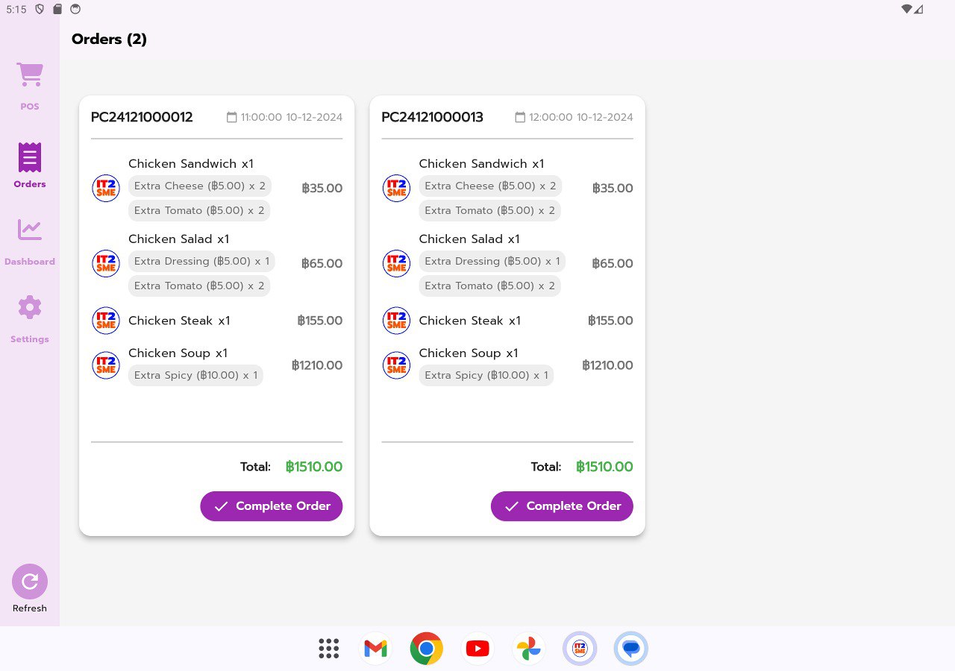Open the Settings gear icon

(x=30, y=307)
